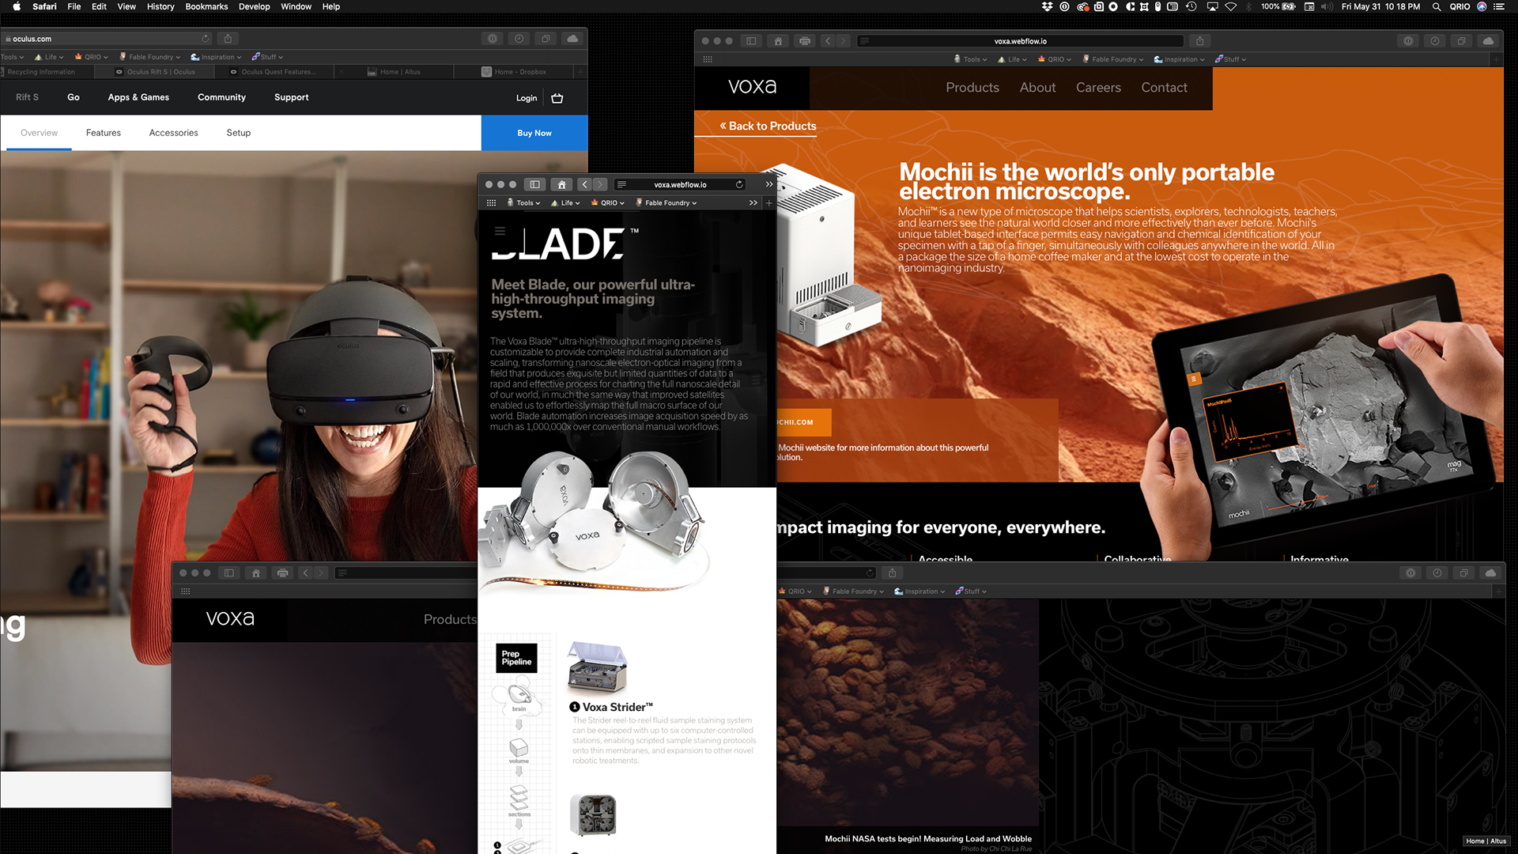Open Notification Center in menu bar
1518x854 pixels.
[x=1498, y=6]
